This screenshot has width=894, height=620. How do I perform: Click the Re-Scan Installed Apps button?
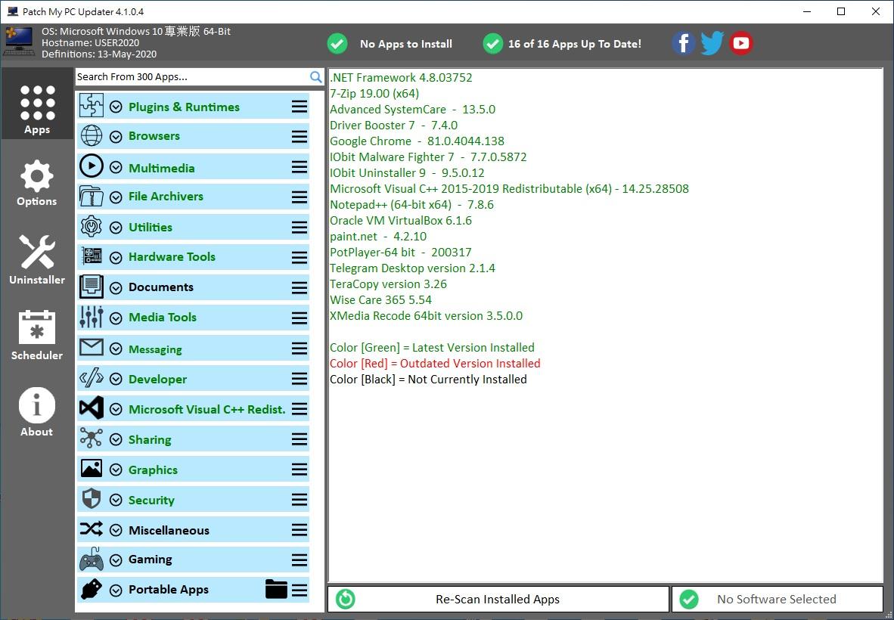[498, 599]
